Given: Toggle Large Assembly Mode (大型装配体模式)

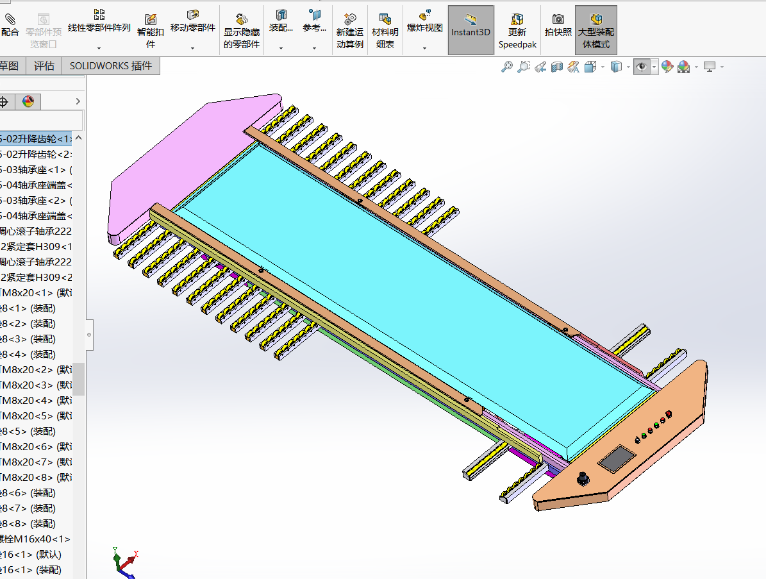Looking at the screenshot, I should 596,30.
